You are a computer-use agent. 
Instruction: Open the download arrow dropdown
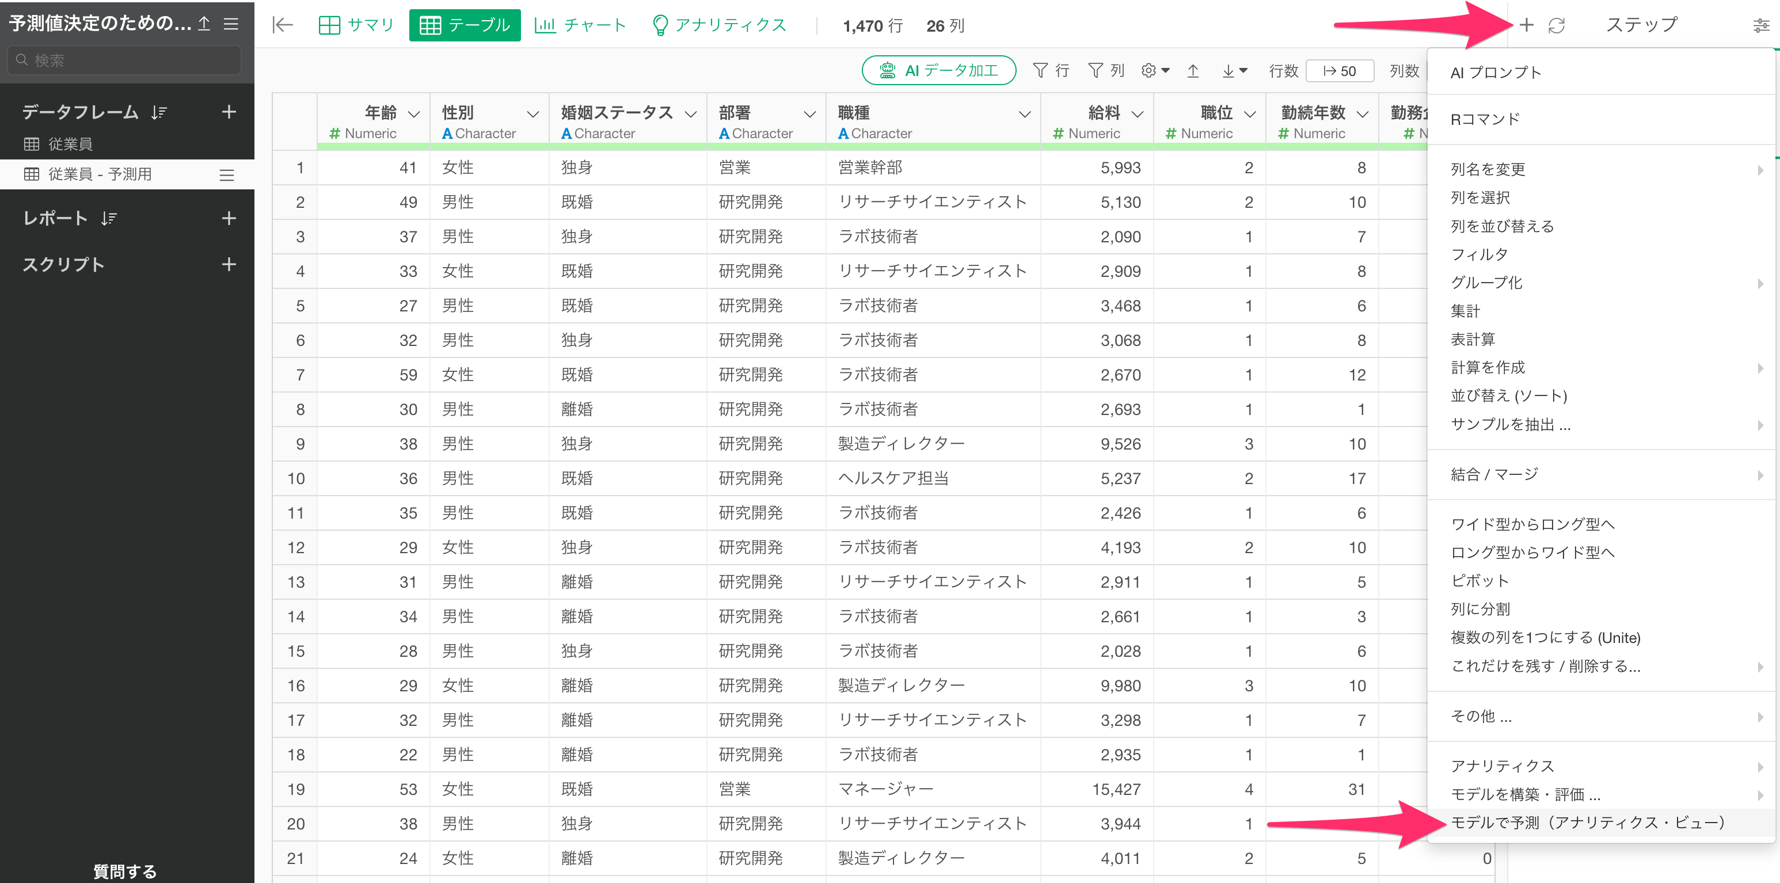click(x=1234, y=70)
